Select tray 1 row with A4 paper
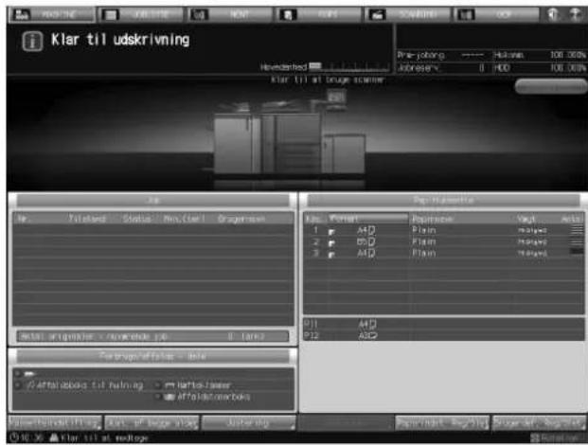 coord(444,230)
